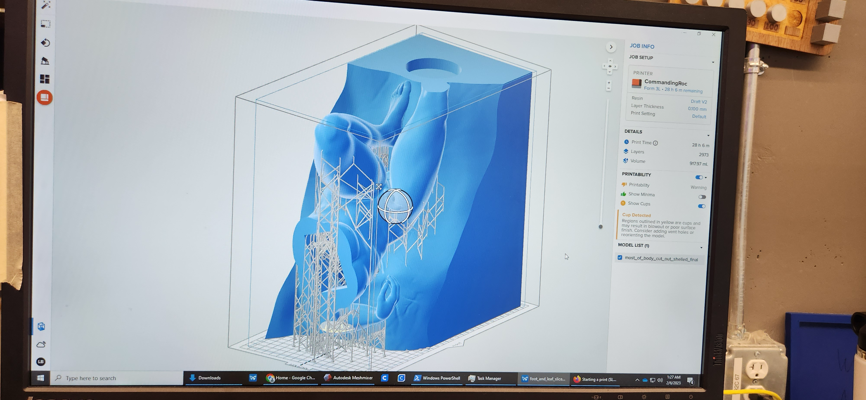Open the Layout tool

[x=45, y=79]
